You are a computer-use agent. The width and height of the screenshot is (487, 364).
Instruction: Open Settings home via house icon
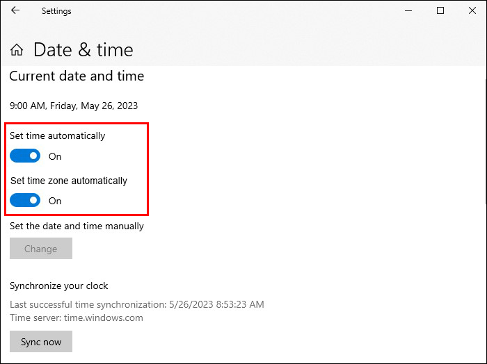(x=17, y=50)
